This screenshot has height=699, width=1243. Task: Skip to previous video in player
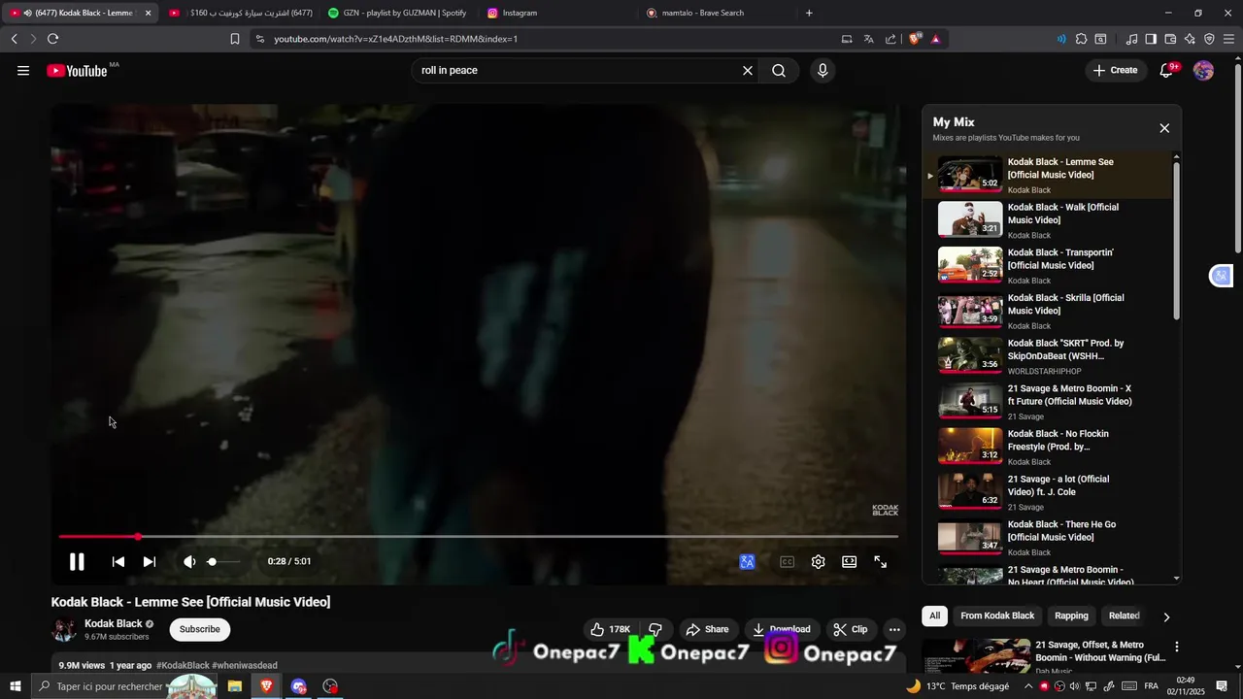(118, 562)
